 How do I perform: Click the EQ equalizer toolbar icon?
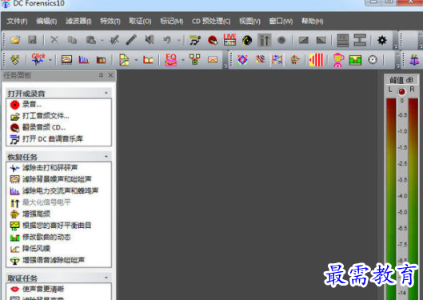click(171, 60)
